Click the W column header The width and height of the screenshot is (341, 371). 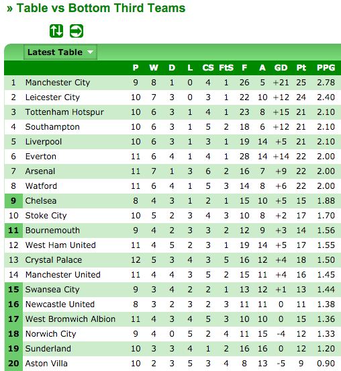[x=154, y=68]
